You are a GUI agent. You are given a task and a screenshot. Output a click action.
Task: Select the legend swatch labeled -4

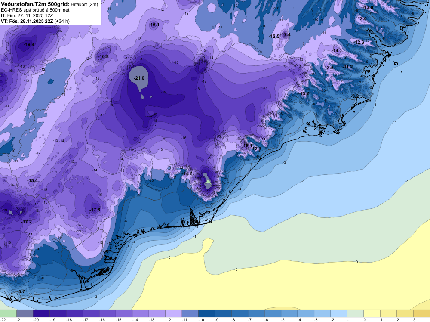[306, 313]
